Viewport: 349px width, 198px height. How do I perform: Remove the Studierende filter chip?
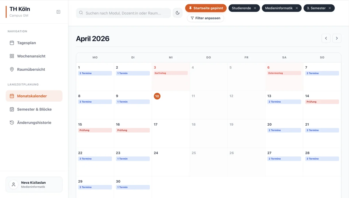coord(255,8)
